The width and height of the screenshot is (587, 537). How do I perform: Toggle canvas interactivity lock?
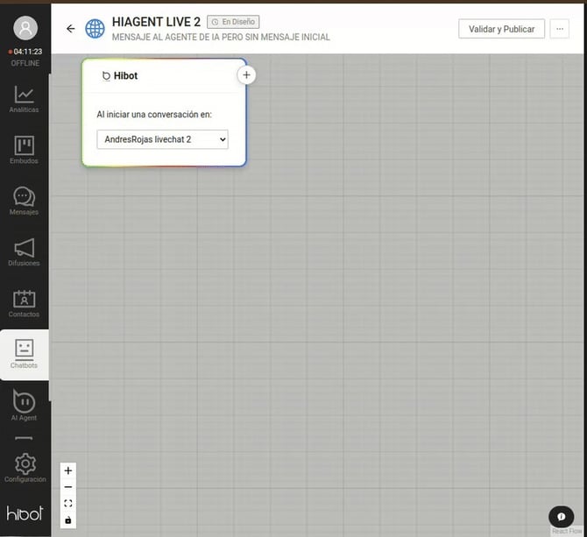[x=68, y=520]
